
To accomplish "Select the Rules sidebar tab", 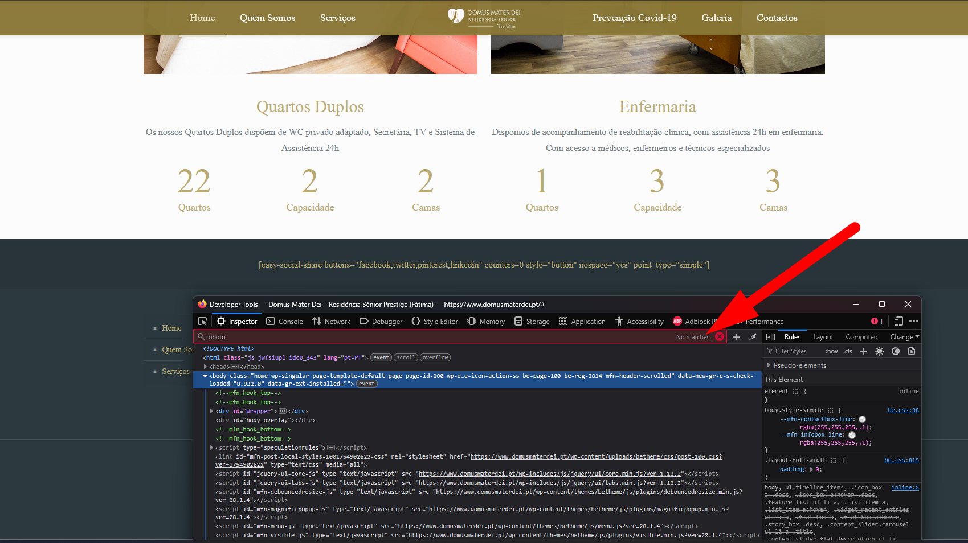I will pyautogui.click(x=793, y=337).
